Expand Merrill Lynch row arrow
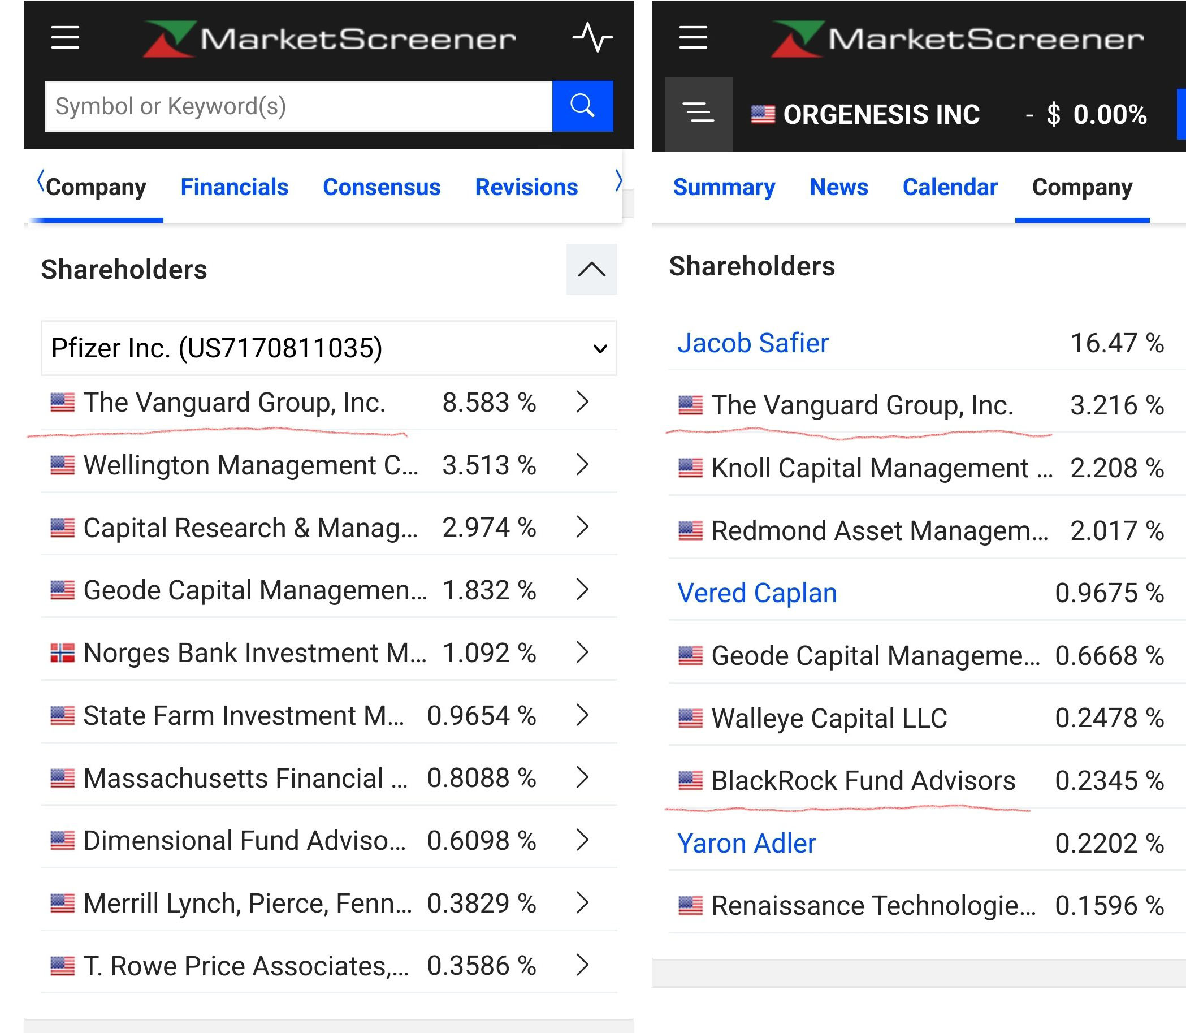This screenshot has width=1186, height=1033. pos(583,903)
